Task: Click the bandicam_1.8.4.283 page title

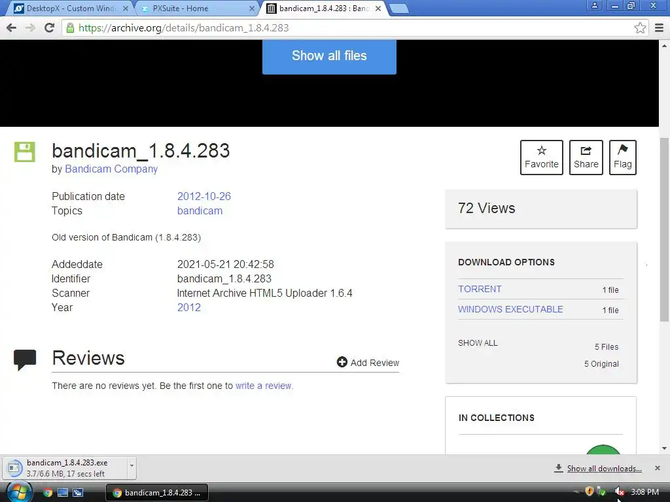Action: pyautogui.click(x=141, y=151)
